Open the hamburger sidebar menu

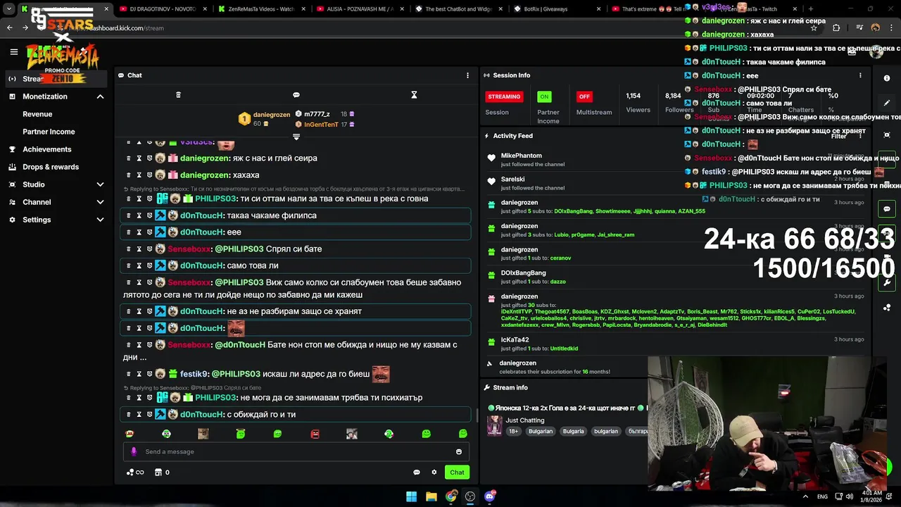click(13, 51)
